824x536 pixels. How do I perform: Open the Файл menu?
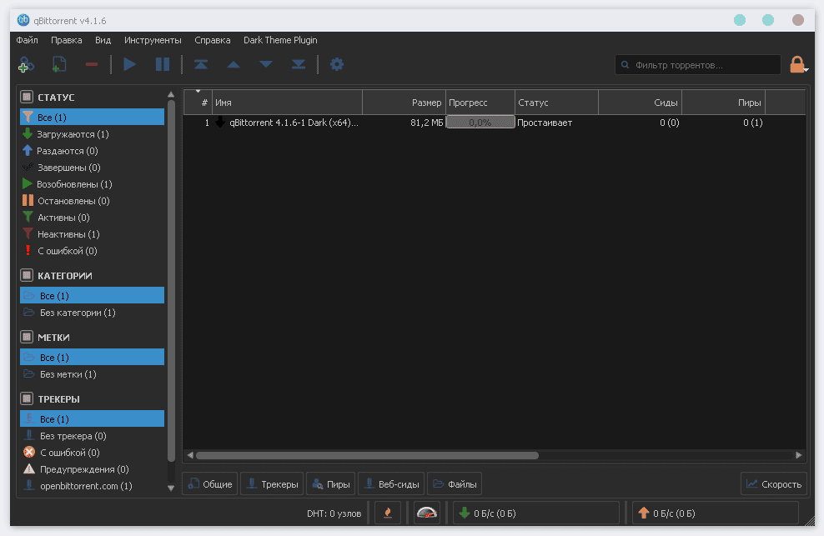pyautogui.click(x=27, y=40)
